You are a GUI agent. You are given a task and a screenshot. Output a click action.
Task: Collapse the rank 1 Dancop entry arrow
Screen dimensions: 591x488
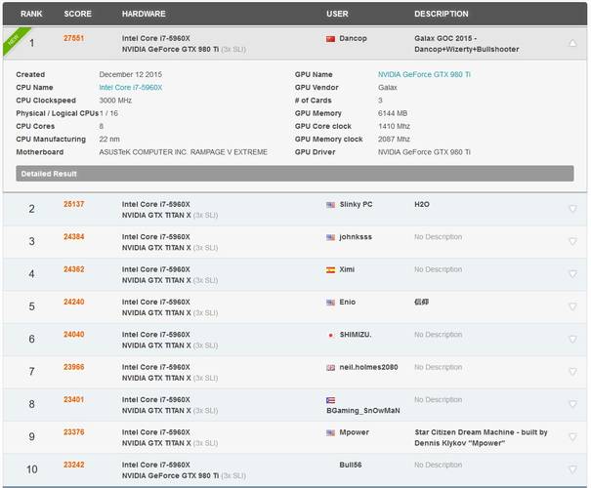572,43
